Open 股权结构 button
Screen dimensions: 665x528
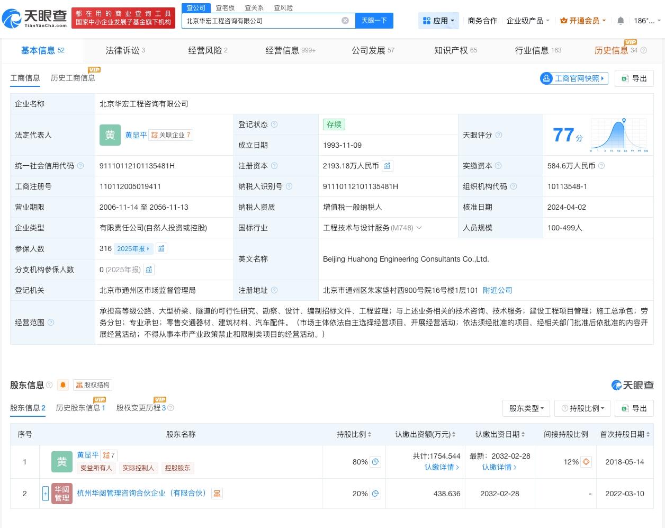coord(93,385)
